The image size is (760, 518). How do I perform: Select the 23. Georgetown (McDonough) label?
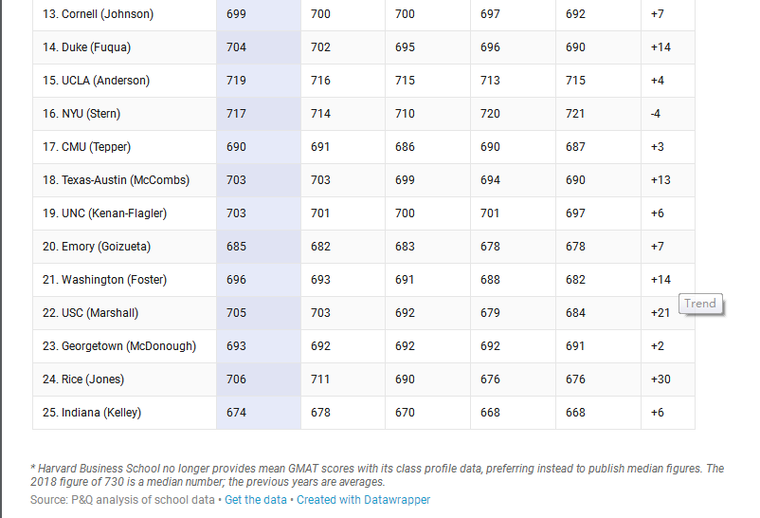point(119,346)
